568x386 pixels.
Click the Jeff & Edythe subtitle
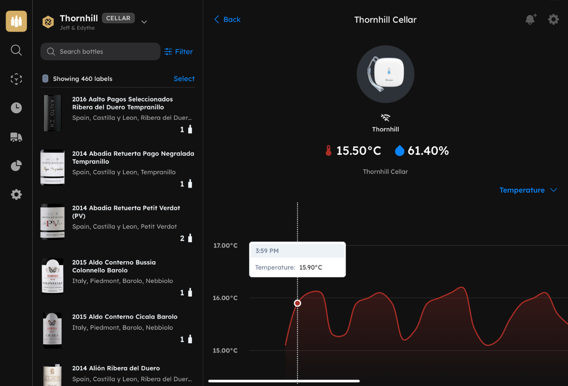(77, 28)
